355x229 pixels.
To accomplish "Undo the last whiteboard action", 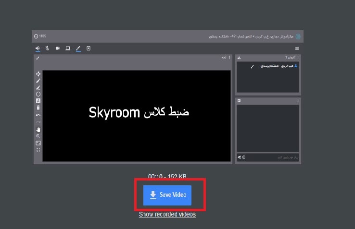I will click(38, 115).
